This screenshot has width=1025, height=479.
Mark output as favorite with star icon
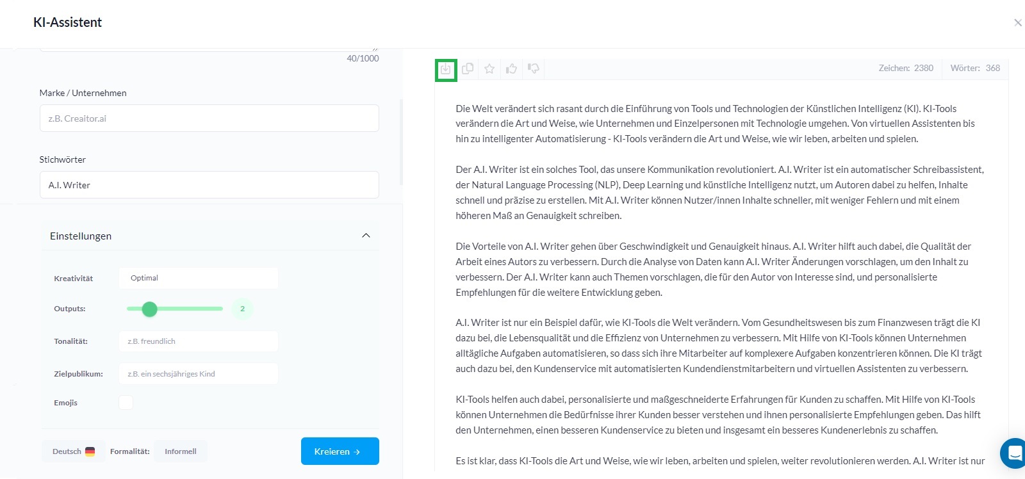coord(489,69)
